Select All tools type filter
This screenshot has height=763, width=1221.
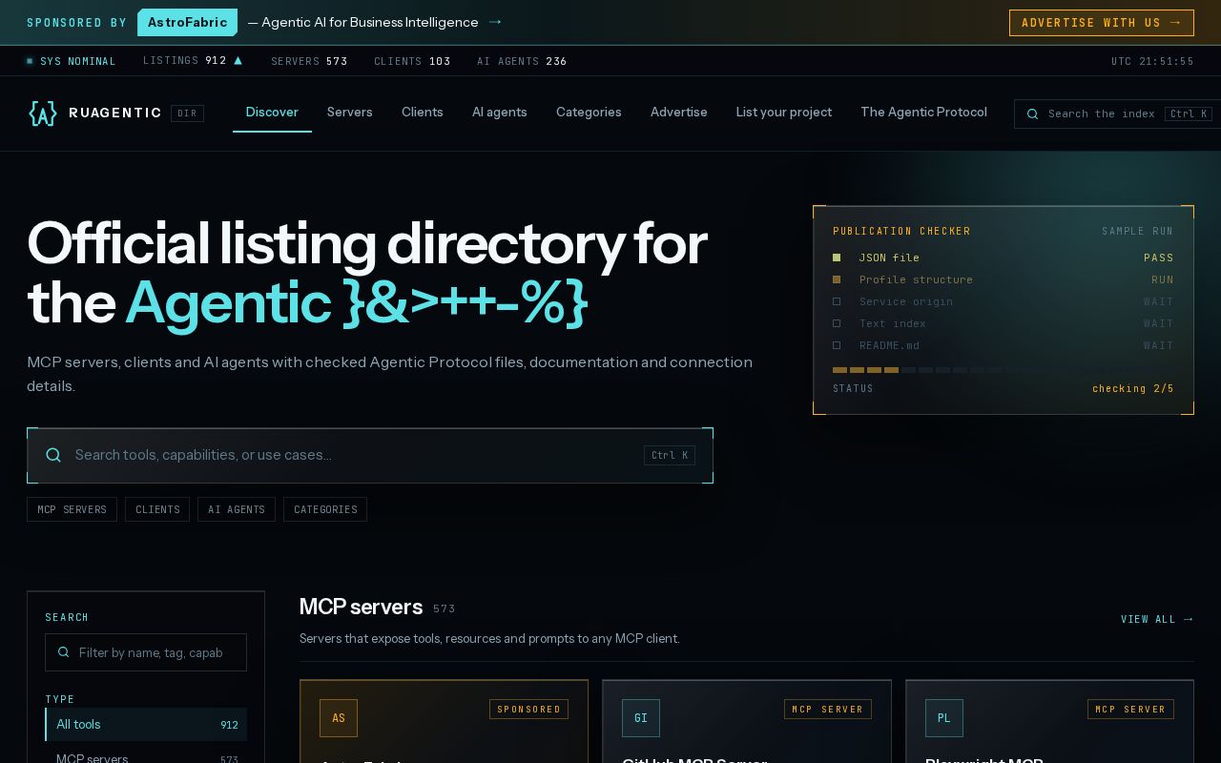click(x=146, y=725)
